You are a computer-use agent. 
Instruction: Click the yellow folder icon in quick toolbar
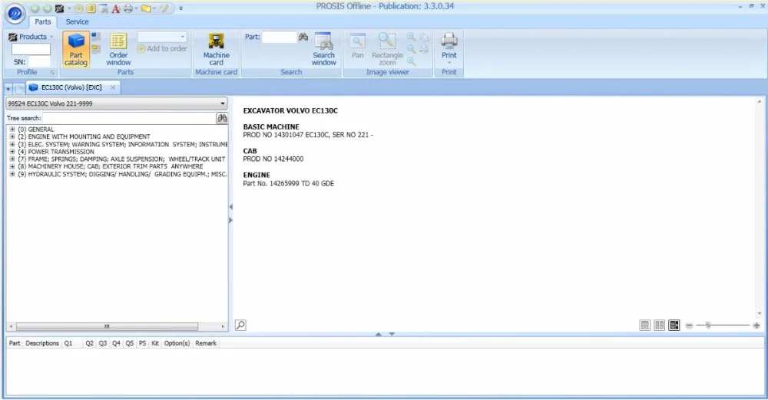(146, 8)
